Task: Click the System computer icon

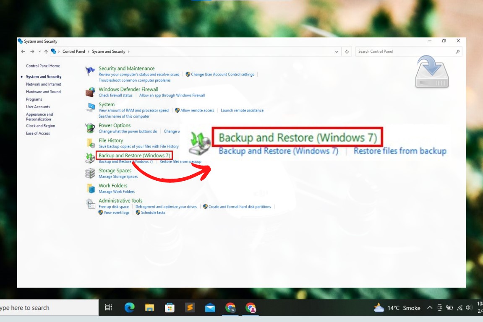Action: click(90, 107)
